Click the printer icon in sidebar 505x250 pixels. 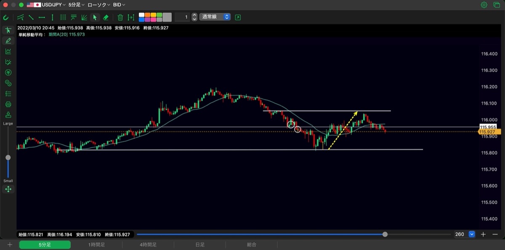tap(8, 104)
